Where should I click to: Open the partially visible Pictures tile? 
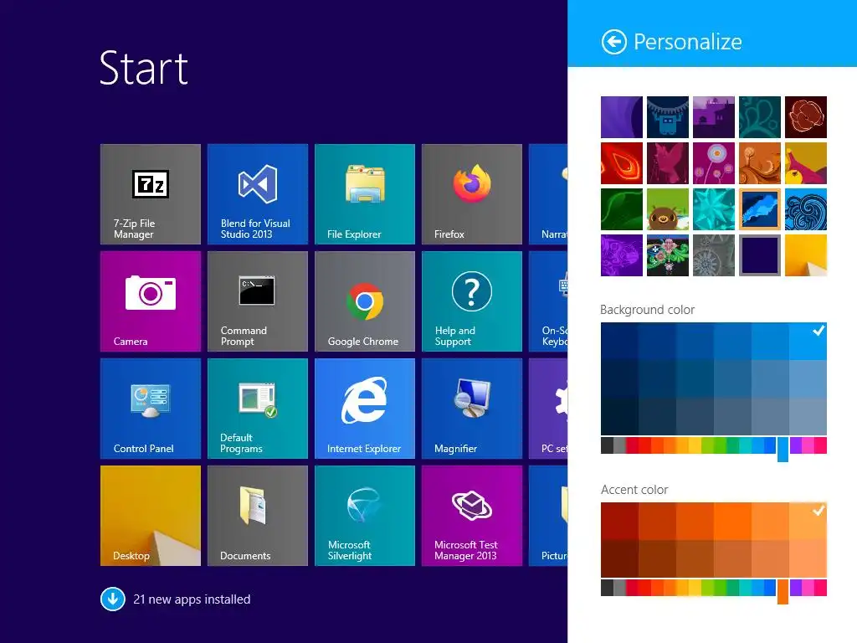548,516
